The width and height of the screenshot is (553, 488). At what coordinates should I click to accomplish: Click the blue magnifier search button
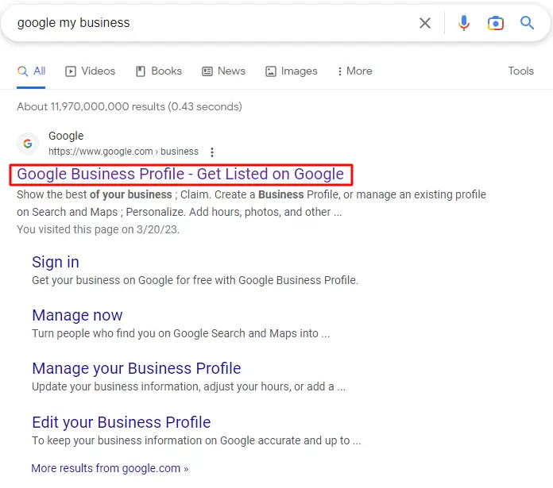[528, 23]
